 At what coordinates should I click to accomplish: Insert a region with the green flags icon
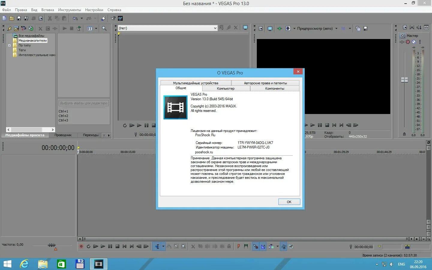(246, 246)
